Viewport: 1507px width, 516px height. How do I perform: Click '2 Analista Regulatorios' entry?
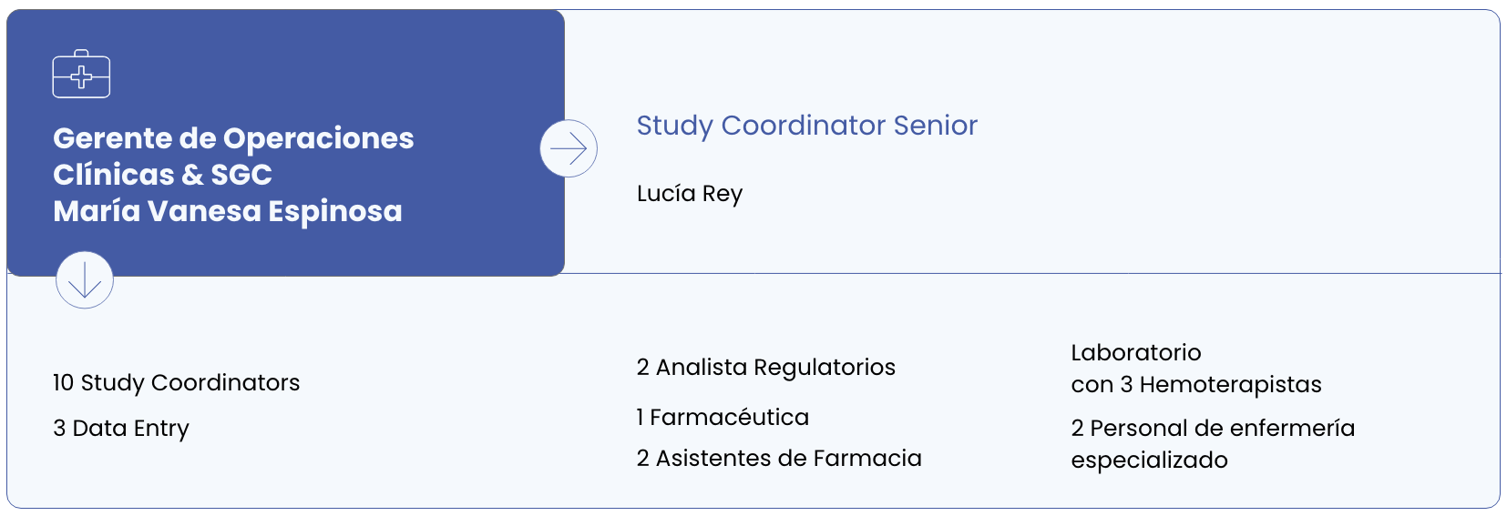click(765, 367)
